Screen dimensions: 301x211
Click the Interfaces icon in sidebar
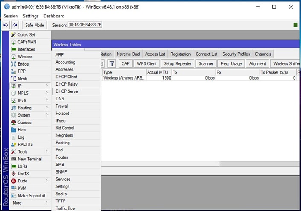(14, 49)
